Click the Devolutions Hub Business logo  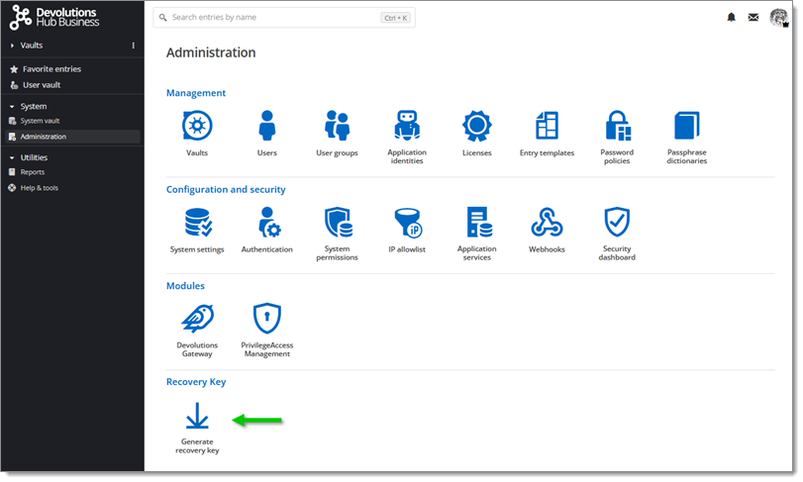tap(54, 18)
